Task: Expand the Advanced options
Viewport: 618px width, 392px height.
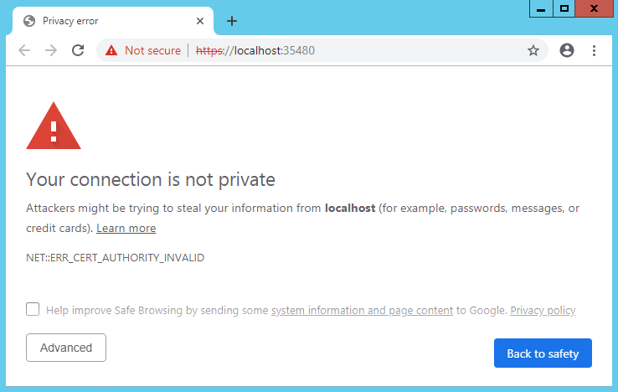Action: pos(66,348)
